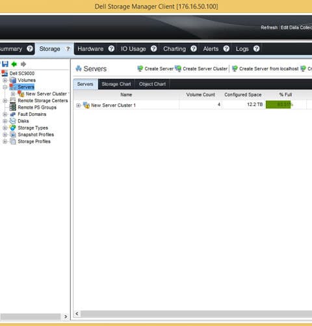Click the Create Server from localhost icon
This screenshot has height=326, width=312.
235,68
